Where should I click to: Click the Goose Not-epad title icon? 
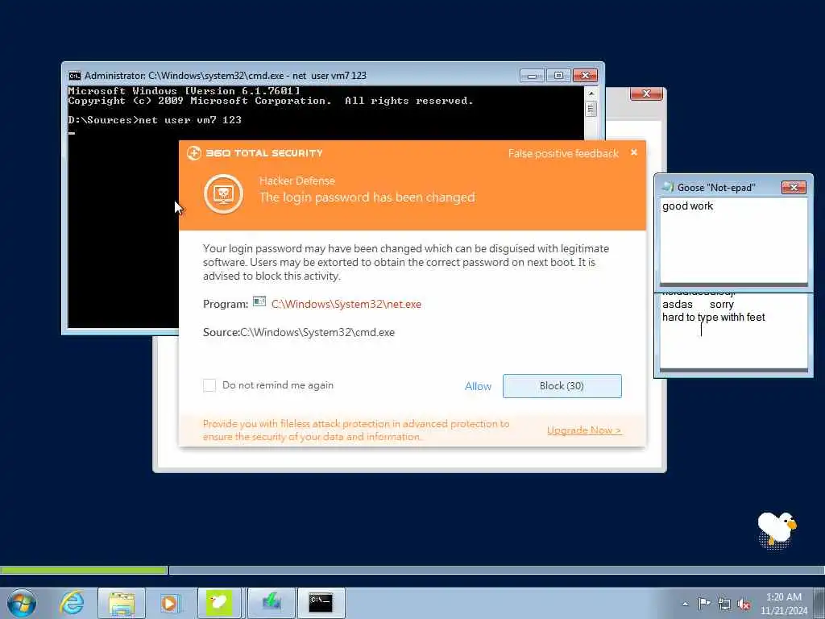tap(668, 187)
